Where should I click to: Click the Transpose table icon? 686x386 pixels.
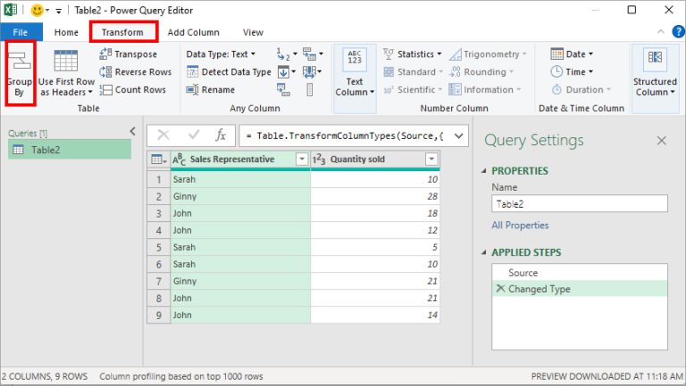105,54
